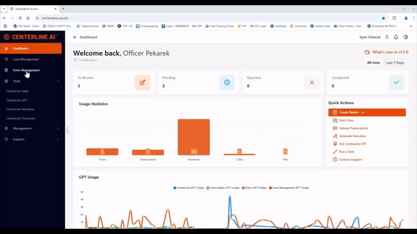Reload the page in the browser

click(20, 18)
